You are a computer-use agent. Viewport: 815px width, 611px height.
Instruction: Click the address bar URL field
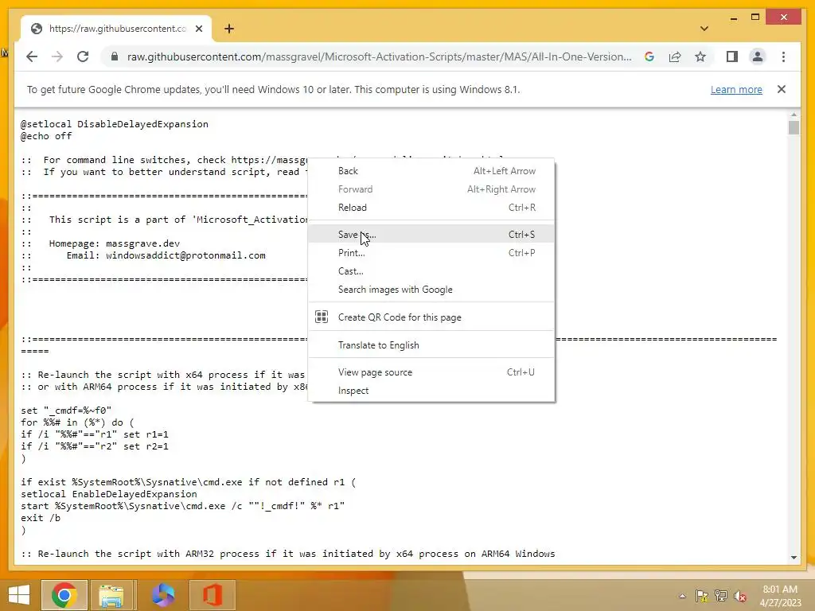[380, 56]
